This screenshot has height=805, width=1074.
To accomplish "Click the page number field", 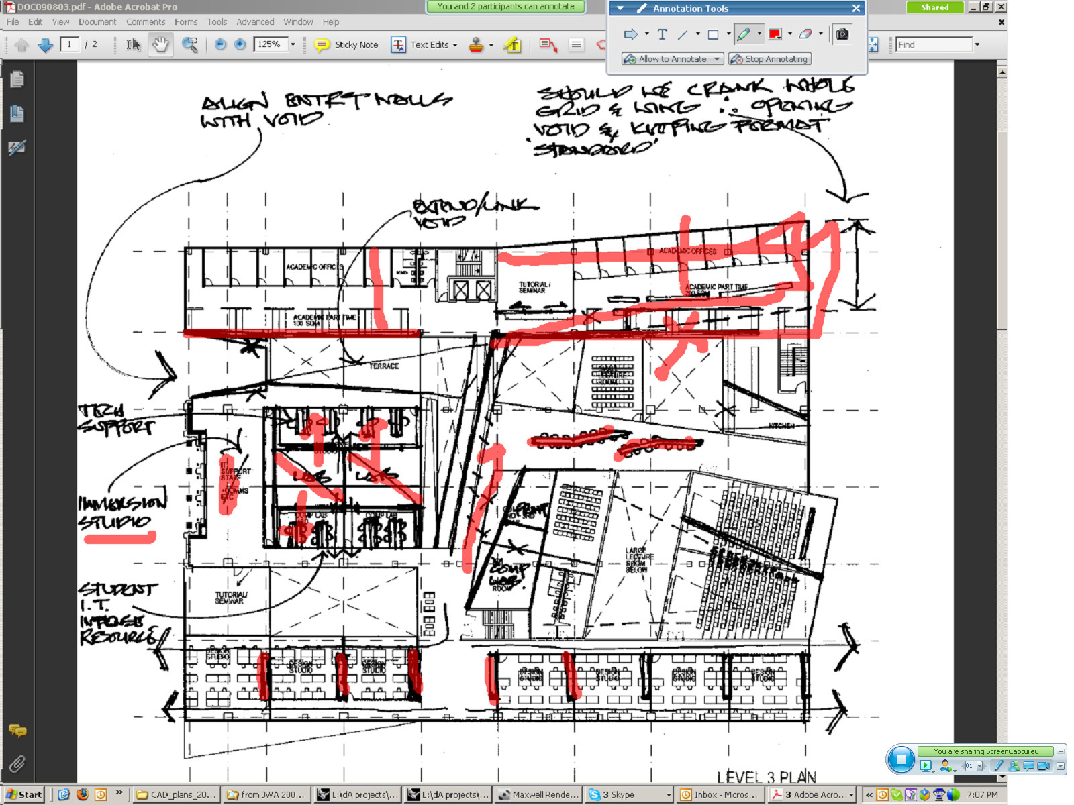I will [x=69, y=44].
